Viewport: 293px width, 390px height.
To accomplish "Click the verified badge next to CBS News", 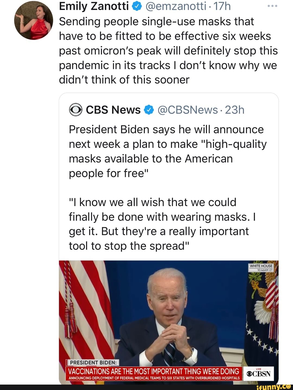I will pyautogui.click(x=149, y=110).
